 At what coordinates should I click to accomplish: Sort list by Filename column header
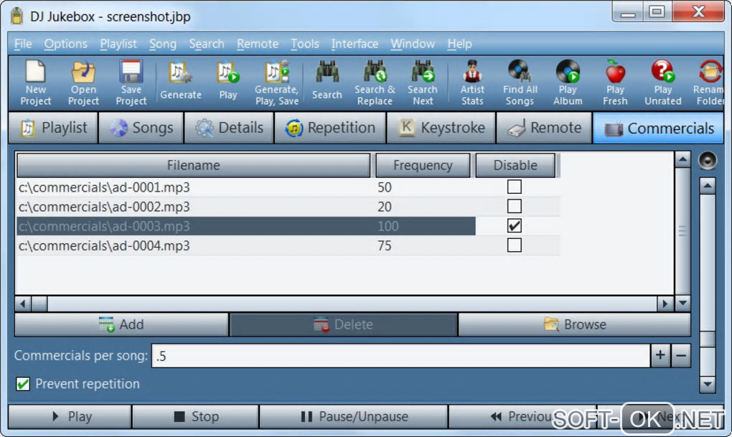click(193, 165)
